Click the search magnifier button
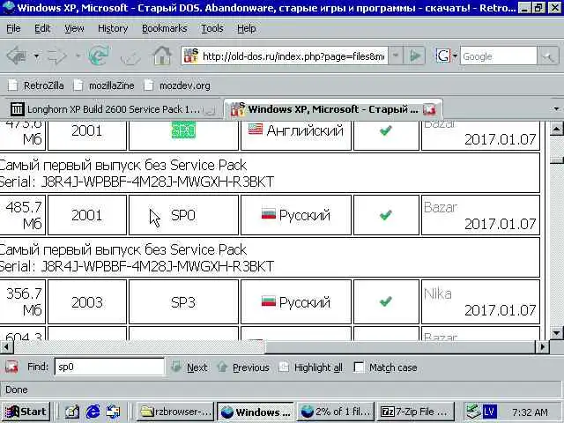Image resolution: width=564 pixels, height=423 pixels. [x=548, y=56]
